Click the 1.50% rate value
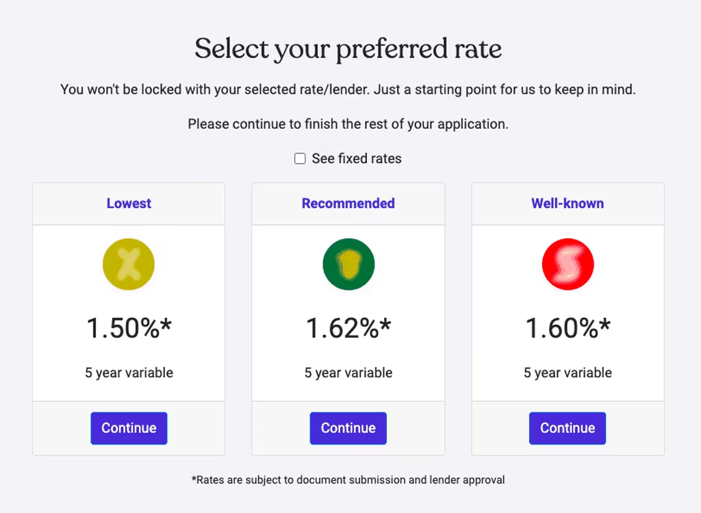The width and height of the screenshot is (701, 513). pos(129,328)
